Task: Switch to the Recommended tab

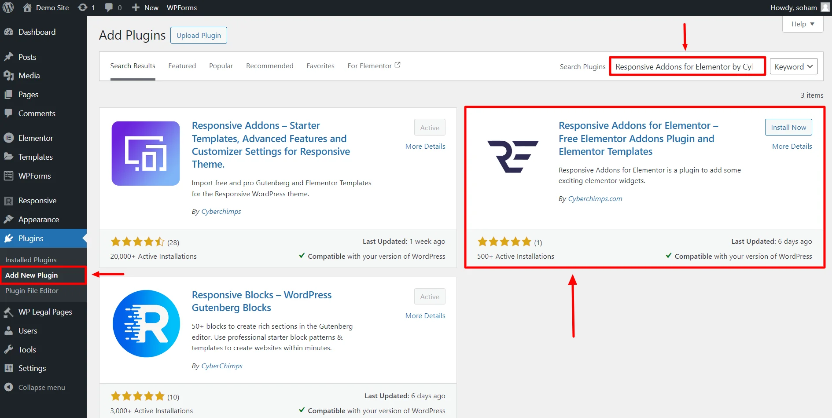Action: pos(269,66)
